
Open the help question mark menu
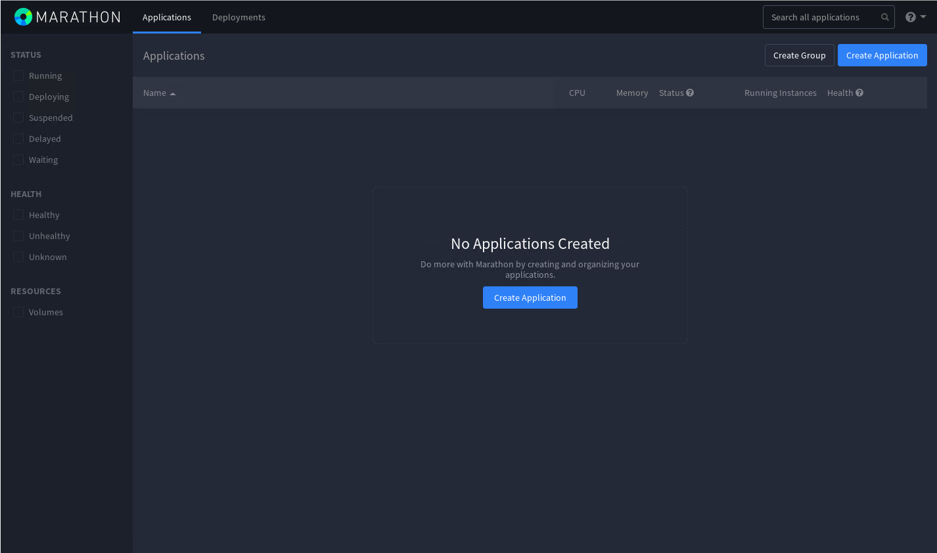(915, 17)
